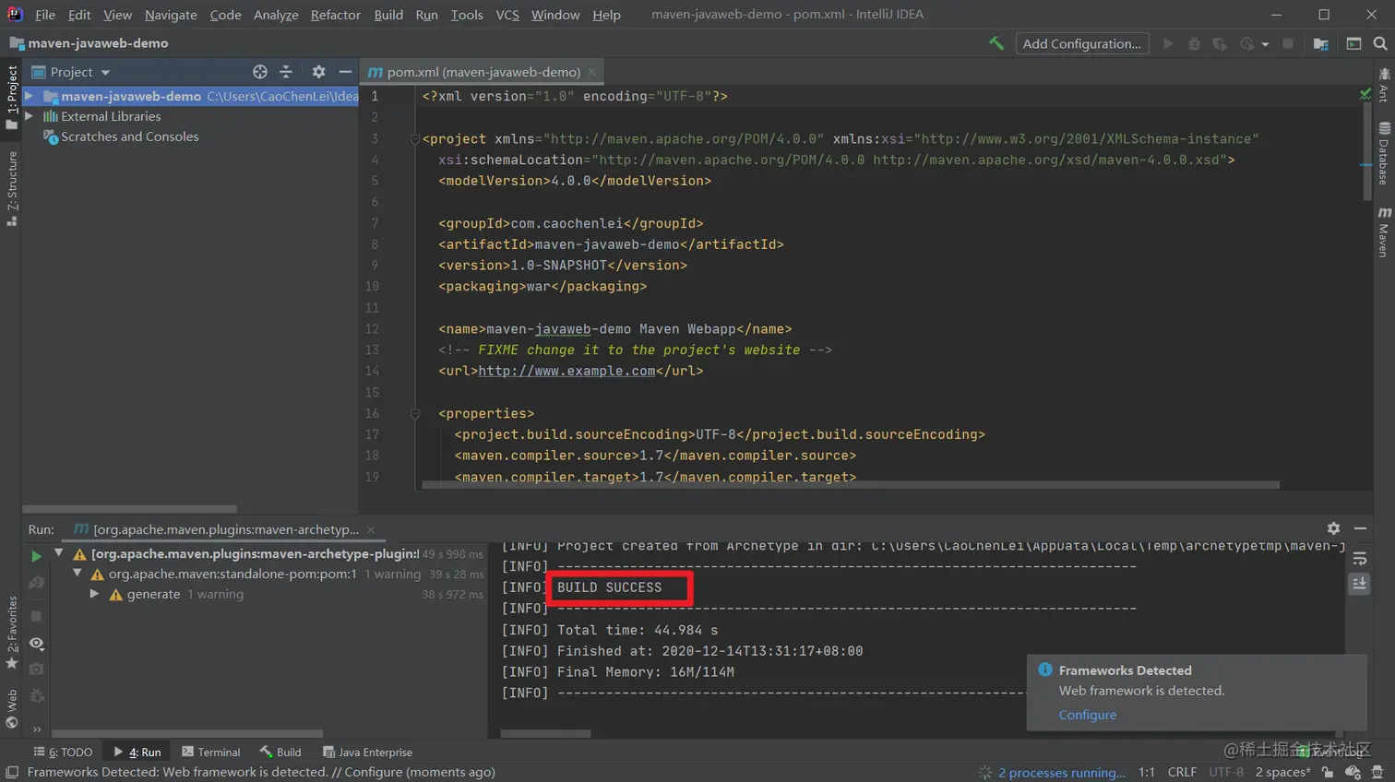Open Run panel settings gear
The width and height of the screenshot is (1395, 782).
(1333, 528)
